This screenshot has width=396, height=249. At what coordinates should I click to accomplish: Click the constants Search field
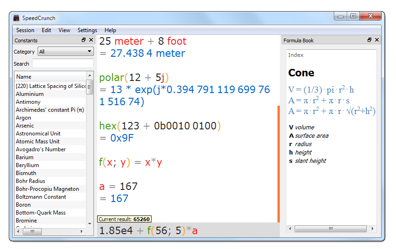63,64
